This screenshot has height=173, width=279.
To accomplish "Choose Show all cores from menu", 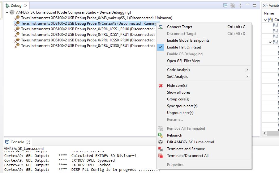I will (x=178, y=92).
